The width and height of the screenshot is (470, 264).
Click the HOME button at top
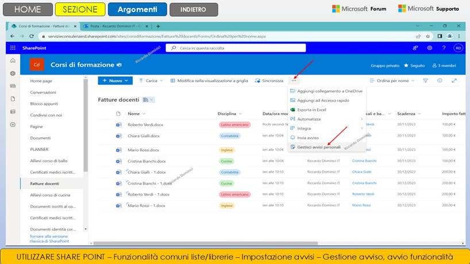[28, 9]
